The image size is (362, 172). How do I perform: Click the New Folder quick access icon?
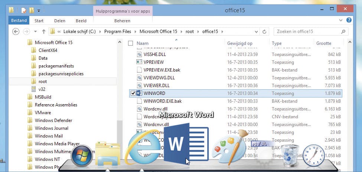(x=32, y=10)
